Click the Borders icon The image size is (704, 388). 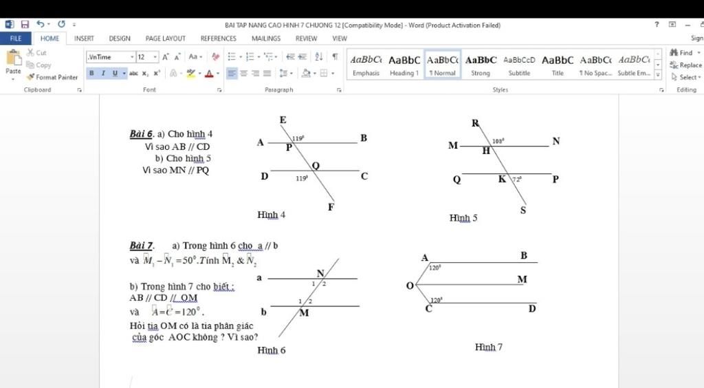click(x=324, y=73)
